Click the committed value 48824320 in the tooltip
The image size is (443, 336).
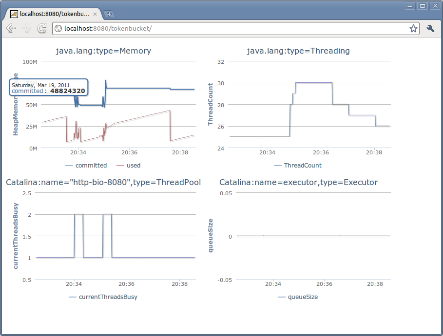coord(68,91)
